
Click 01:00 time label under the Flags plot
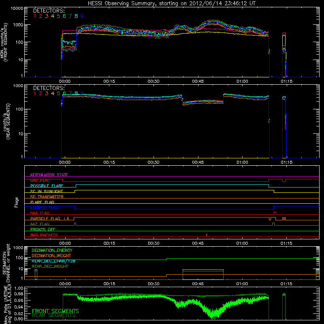pyautogui.click(x=242, y=243)
